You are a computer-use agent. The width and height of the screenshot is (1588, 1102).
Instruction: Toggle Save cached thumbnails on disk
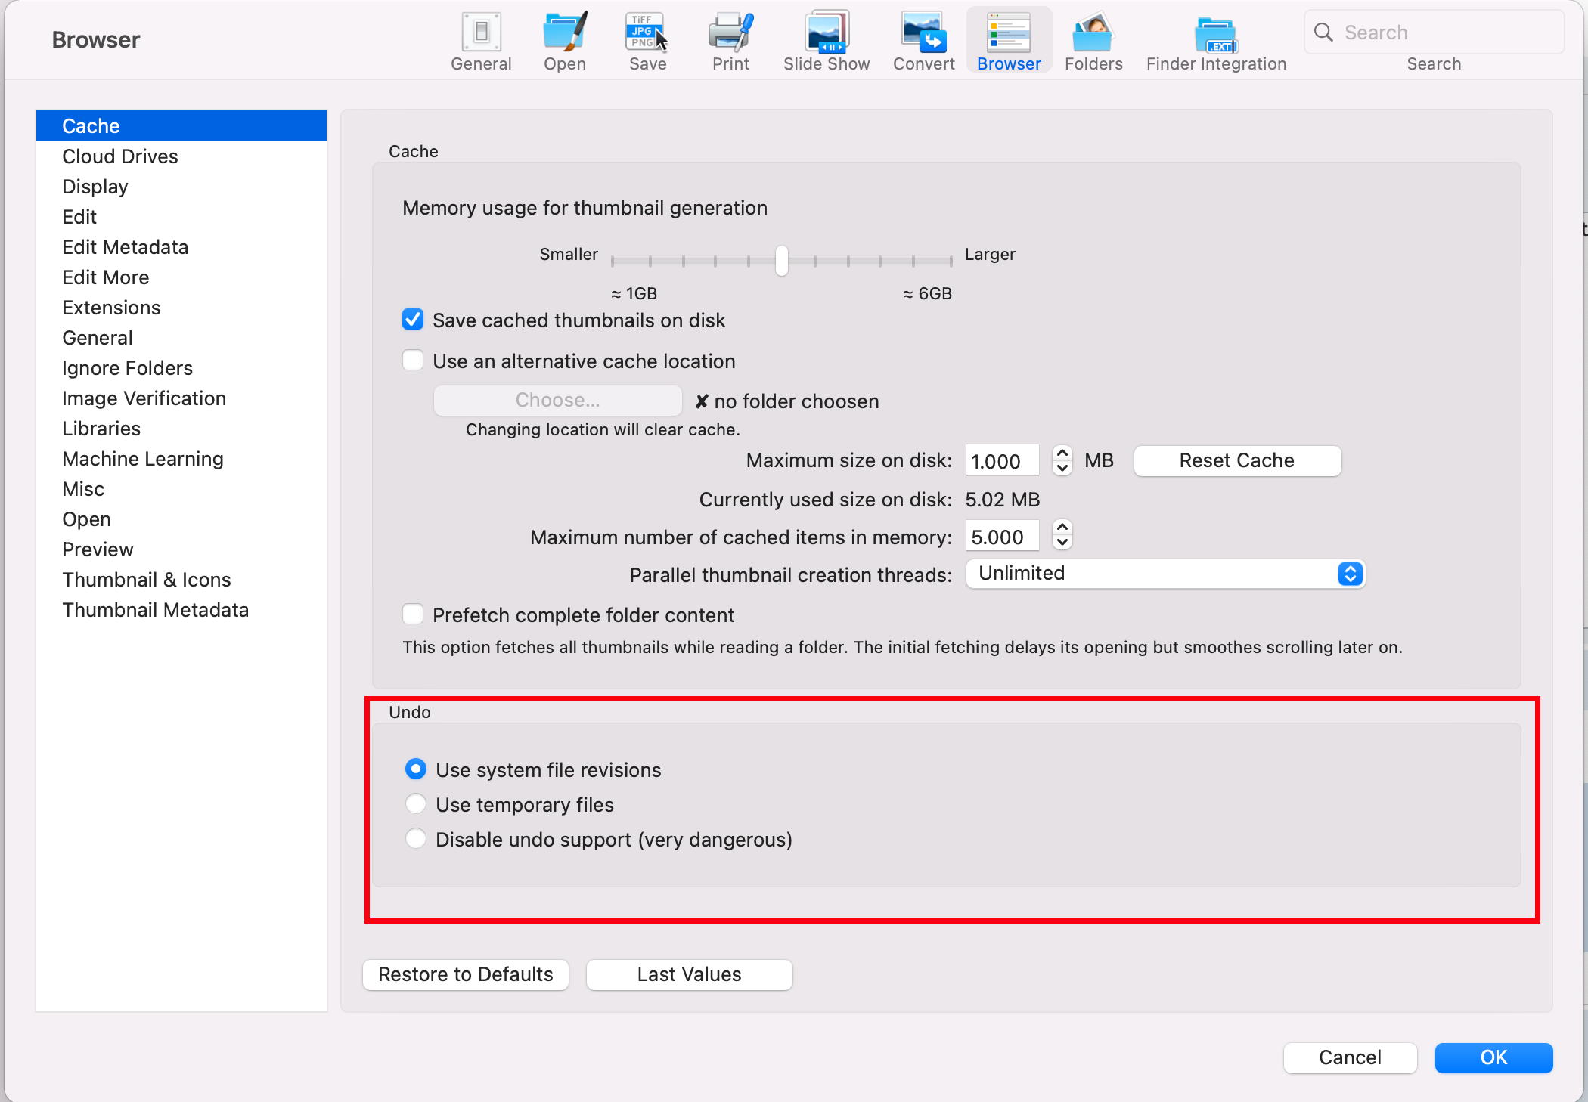click(417, 320)
